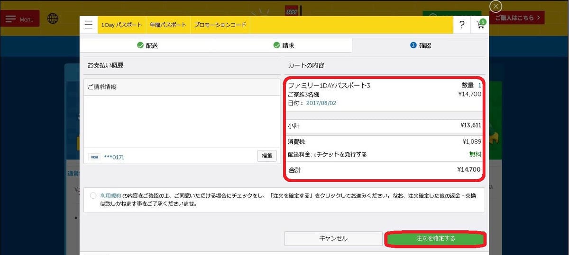The height and width of the screenshot is (255, 569).
Task: Click the globe language icon
Action: (x=53, y=18)
